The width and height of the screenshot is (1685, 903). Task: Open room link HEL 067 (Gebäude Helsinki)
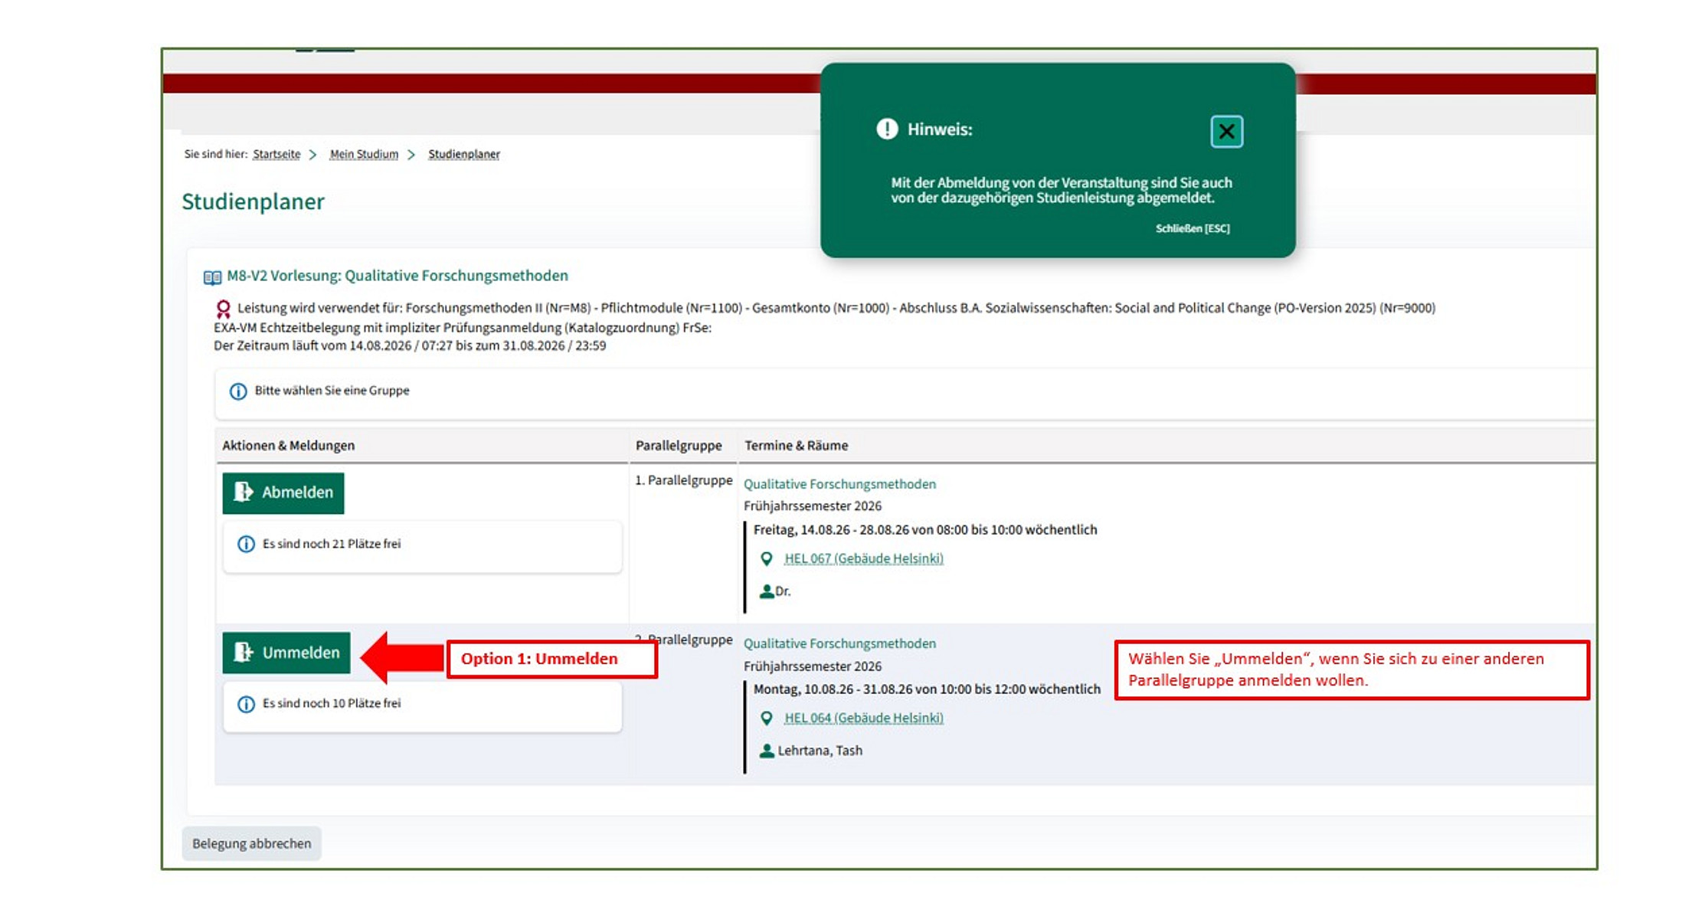pyautogui.click(x=864, y=559)
